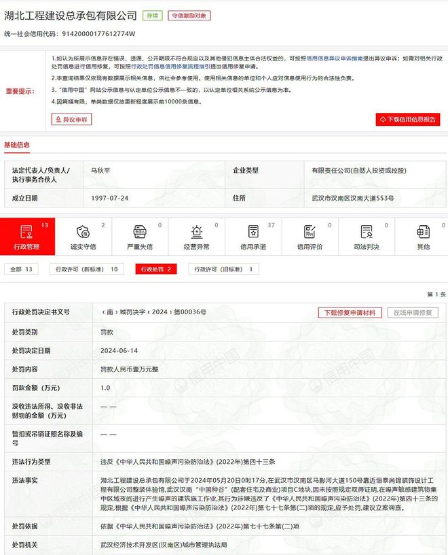
Task: Click 处罚类别 value 罚款
Action: click(107, 333)
